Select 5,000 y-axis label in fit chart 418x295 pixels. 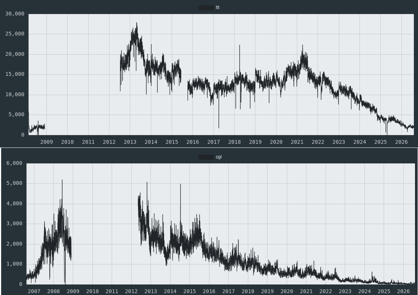pyautogui.click(x=16, y=115)
